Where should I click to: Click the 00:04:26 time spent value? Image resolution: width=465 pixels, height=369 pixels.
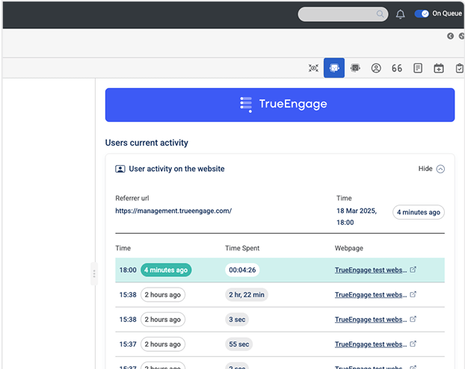(242, 270)
